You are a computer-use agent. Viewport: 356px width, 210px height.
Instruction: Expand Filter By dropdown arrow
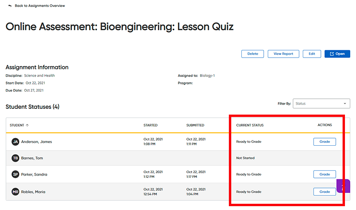pos(345,104)
